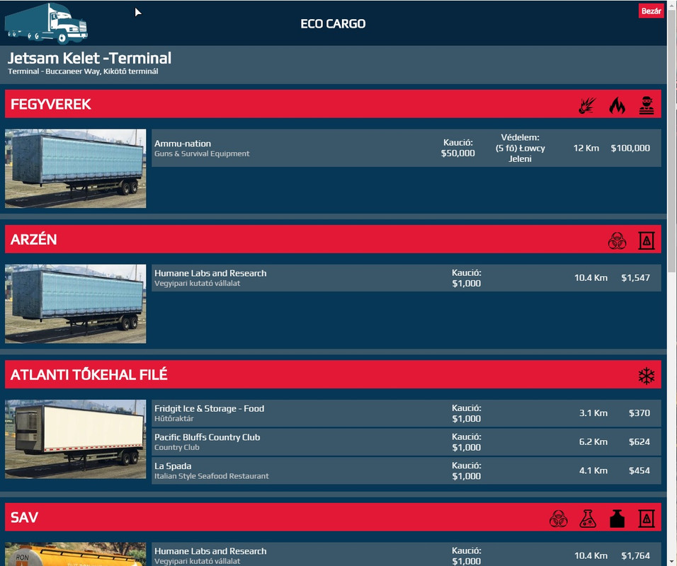Select the Ammu-nation delivery row
Viewport: 677px width, 566px height.
406,148
